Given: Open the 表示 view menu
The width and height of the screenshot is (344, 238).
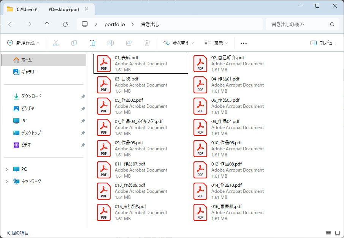Looking at the screenshot, I should pos(216,43).
